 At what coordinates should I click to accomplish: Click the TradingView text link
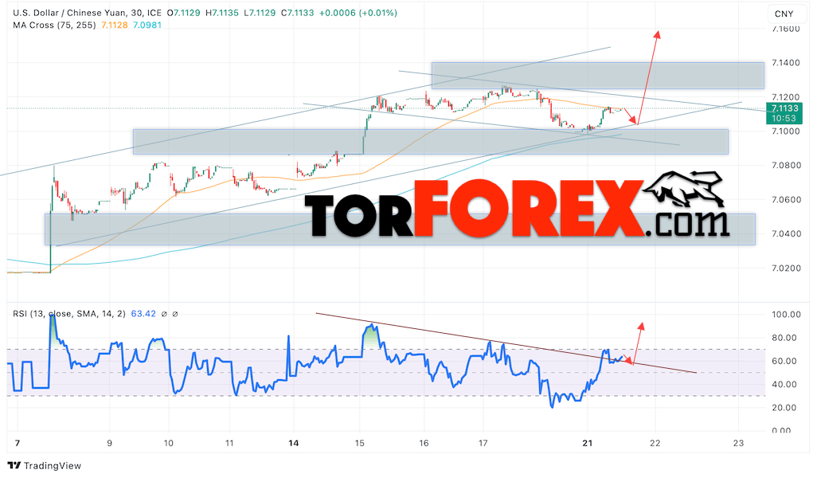coord(53,465)
